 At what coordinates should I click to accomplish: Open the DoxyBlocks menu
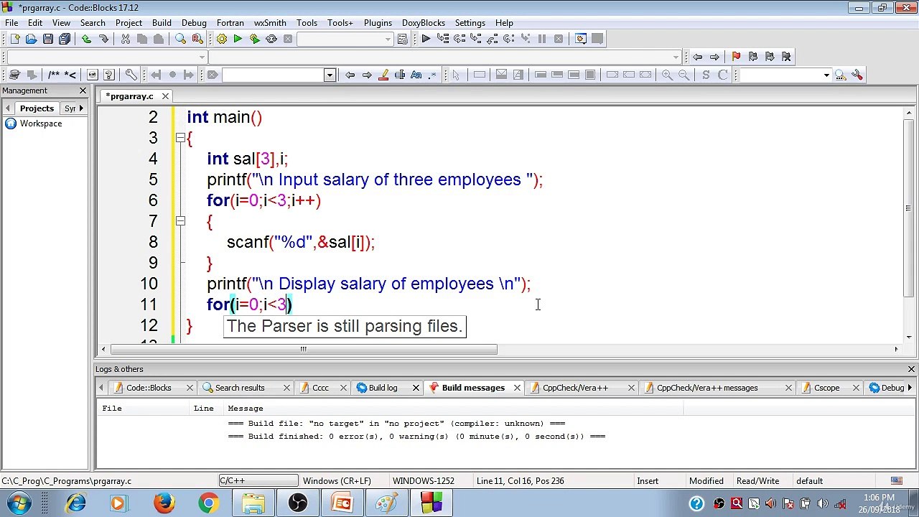click(x=423, y=23)
